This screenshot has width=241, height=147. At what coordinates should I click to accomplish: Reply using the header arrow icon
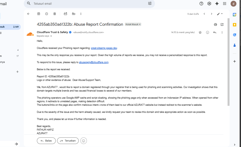point(215,33)
